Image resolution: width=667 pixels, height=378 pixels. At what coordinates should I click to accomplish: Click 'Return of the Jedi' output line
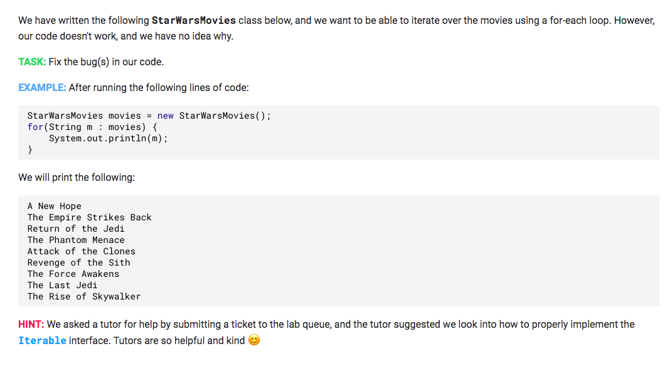[x=76, y=229]
